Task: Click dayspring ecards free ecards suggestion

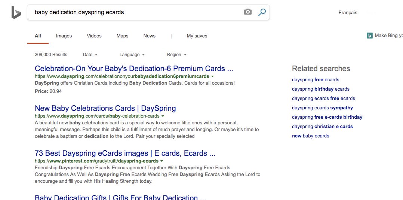Action: [x=324, y=99]
